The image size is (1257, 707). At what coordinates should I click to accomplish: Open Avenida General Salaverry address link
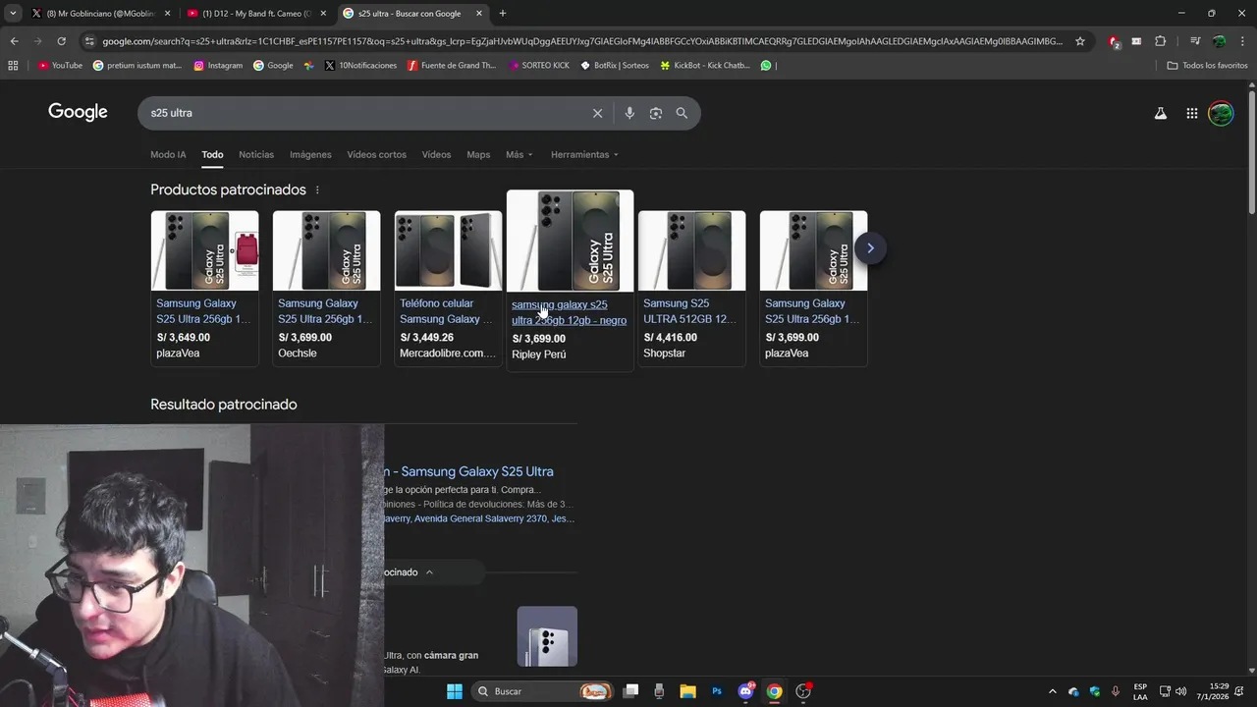tap(479, 518)
